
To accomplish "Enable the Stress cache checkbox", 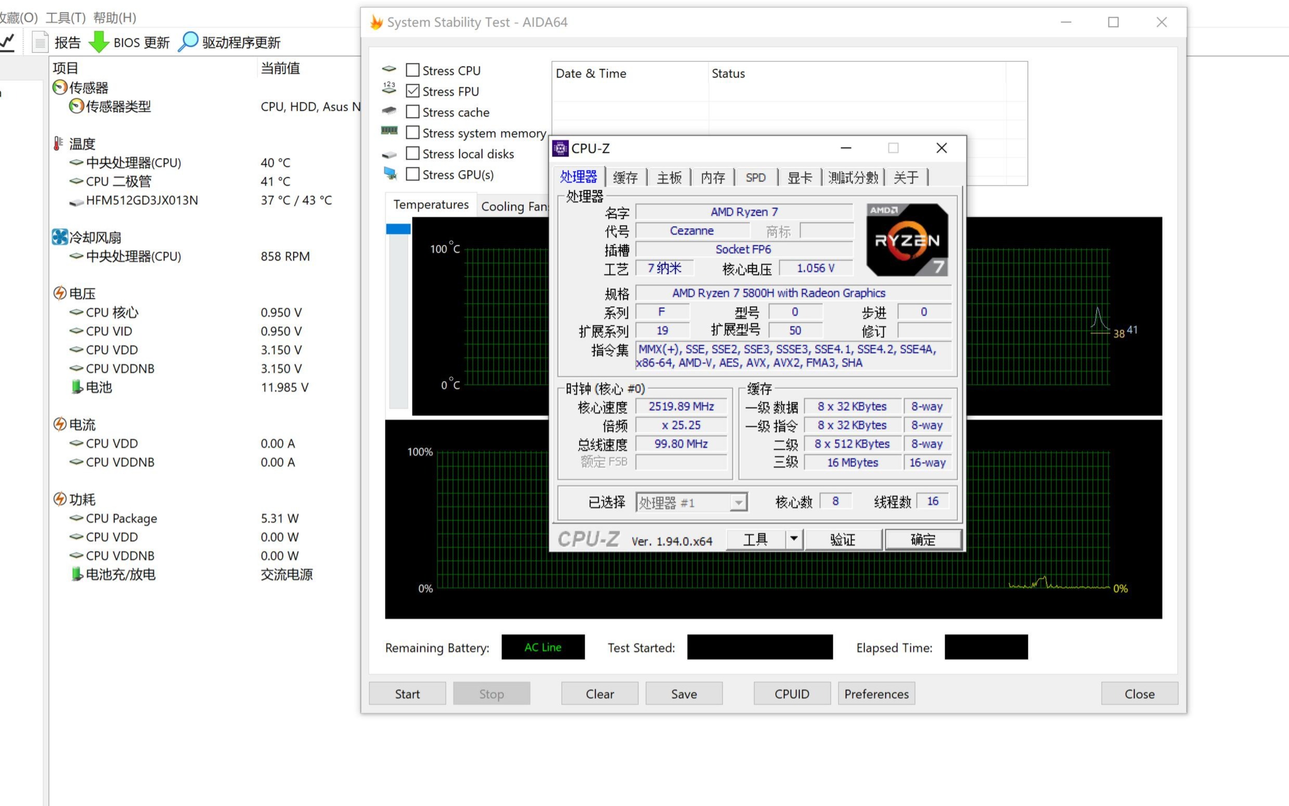I will [x=413, y=111].
